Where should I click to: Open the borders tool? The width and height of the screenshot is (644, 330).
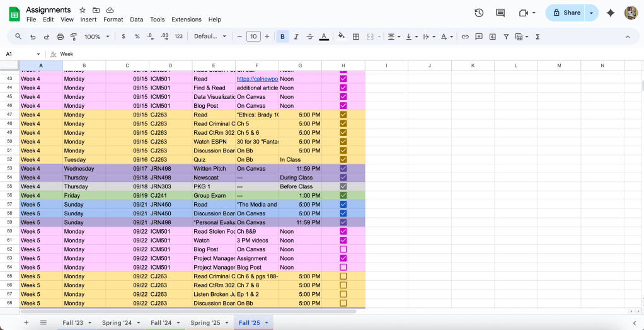click(356, 37)
